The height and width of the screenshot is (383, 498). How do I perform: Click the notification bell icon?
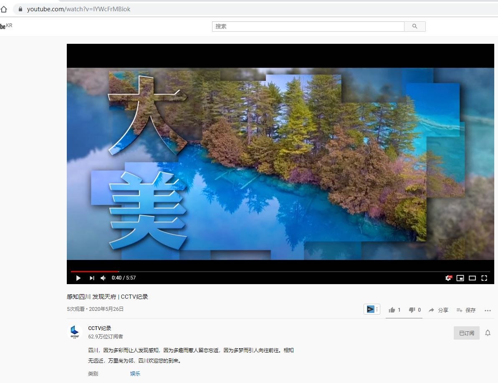pos(488,333)
